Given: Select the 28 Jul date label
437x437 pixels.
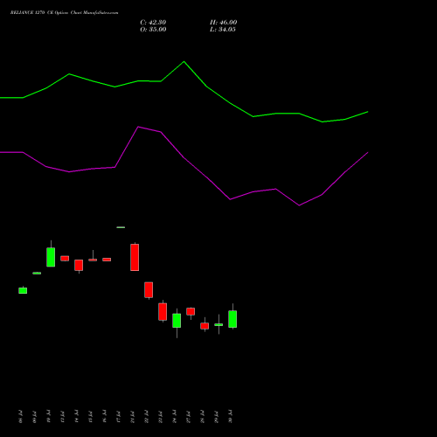Looking at the screenshot, I should click(x=202, y=417).
